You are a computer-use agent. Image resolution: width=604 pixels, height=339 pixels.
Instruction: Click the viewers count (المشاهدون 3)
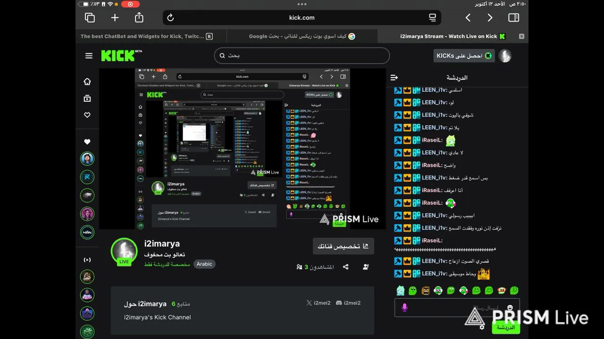tap(315, 267)
